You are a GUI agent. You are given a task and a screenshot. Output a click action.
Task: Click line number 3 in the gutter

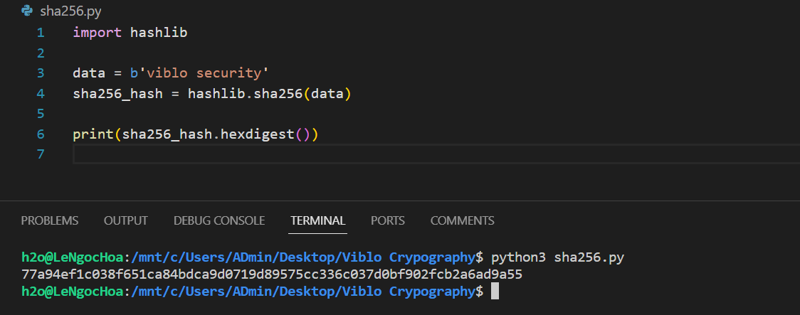click(40, 73)
